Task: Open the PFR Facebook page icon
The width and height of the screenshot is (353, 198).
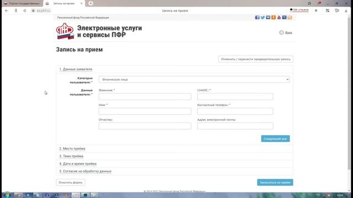Action: [257, 18]
